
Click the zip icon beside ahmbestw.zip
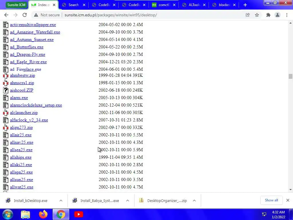click(6, 76)
